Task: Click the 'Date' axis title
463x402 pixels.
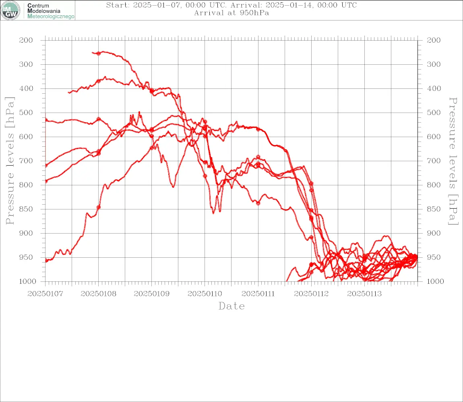Action: click(x=231, y=306)
